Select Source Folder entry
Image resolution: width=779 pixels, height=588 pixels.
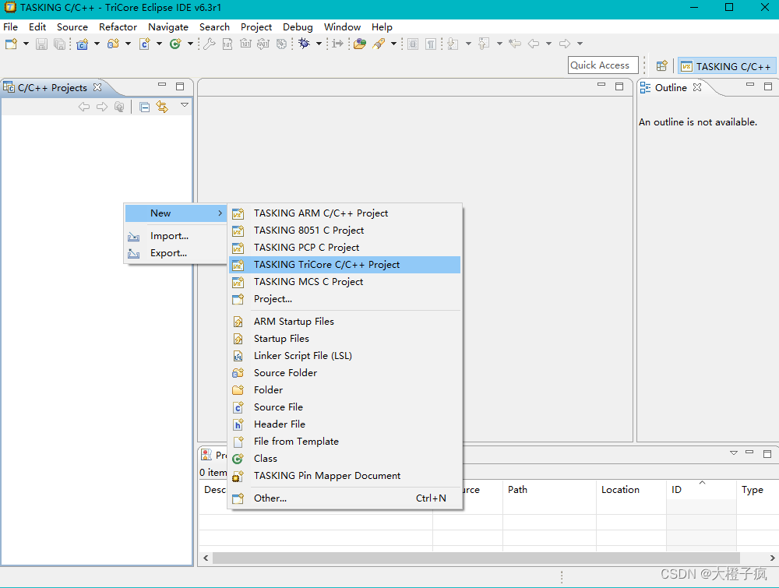click(x=345, y=373)
